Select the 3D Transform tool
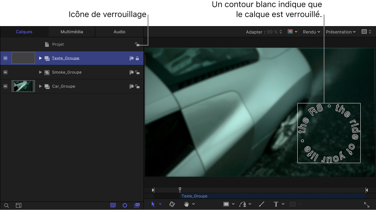Screen dimensions: 376x210 coord(172,204)
